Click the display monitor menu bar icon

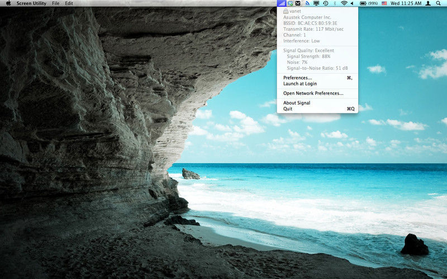[316, 3]
